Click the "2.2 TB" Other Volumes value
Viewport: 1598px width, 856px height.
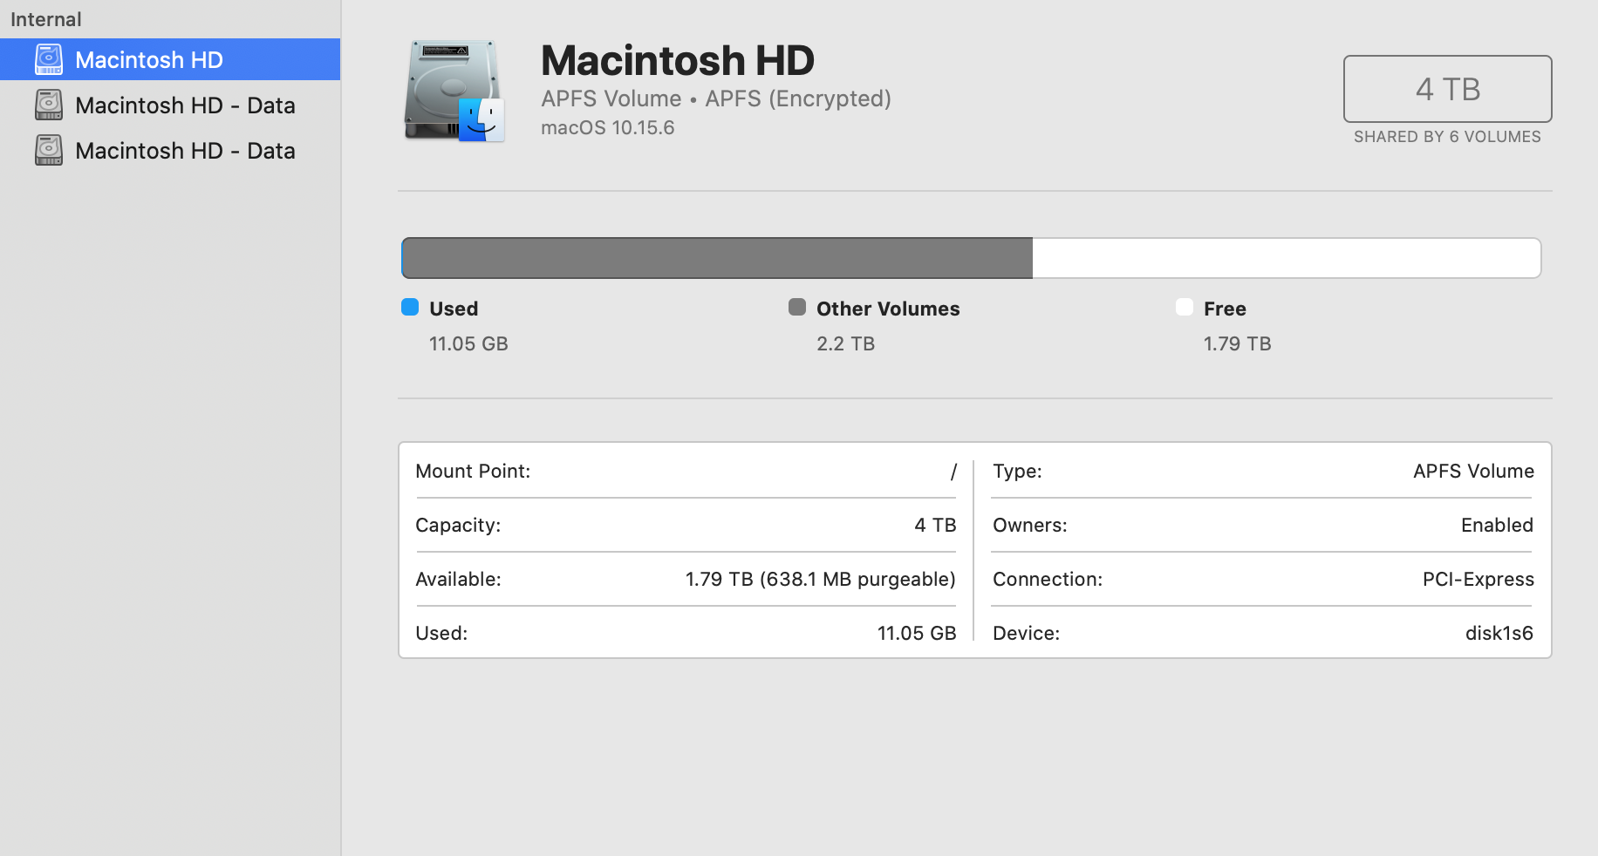point(845,343)
